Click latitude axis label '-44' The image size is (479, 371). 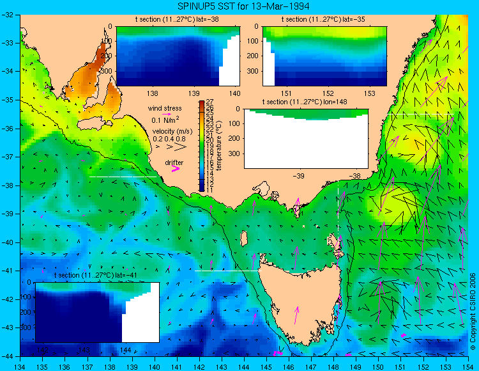(7, 356)
